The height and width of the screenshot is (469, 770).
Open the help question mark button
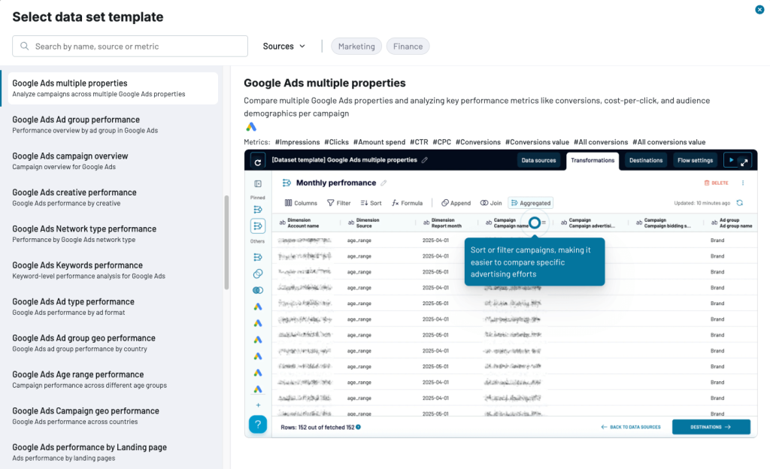pyautogui.click(x=258, y=425)
